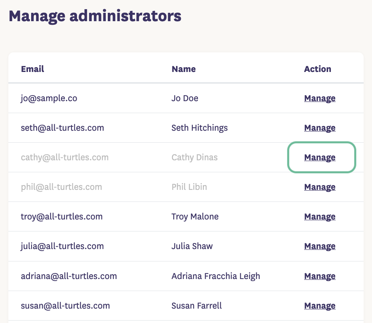Click the greyed phil@all-turtles.com email
372x323 pixels.
pos(61,187)
